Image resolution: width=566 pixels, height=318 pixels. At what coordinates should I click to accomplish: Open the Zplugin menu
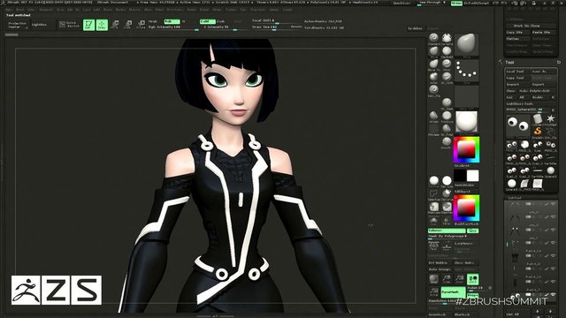(273, 10)
